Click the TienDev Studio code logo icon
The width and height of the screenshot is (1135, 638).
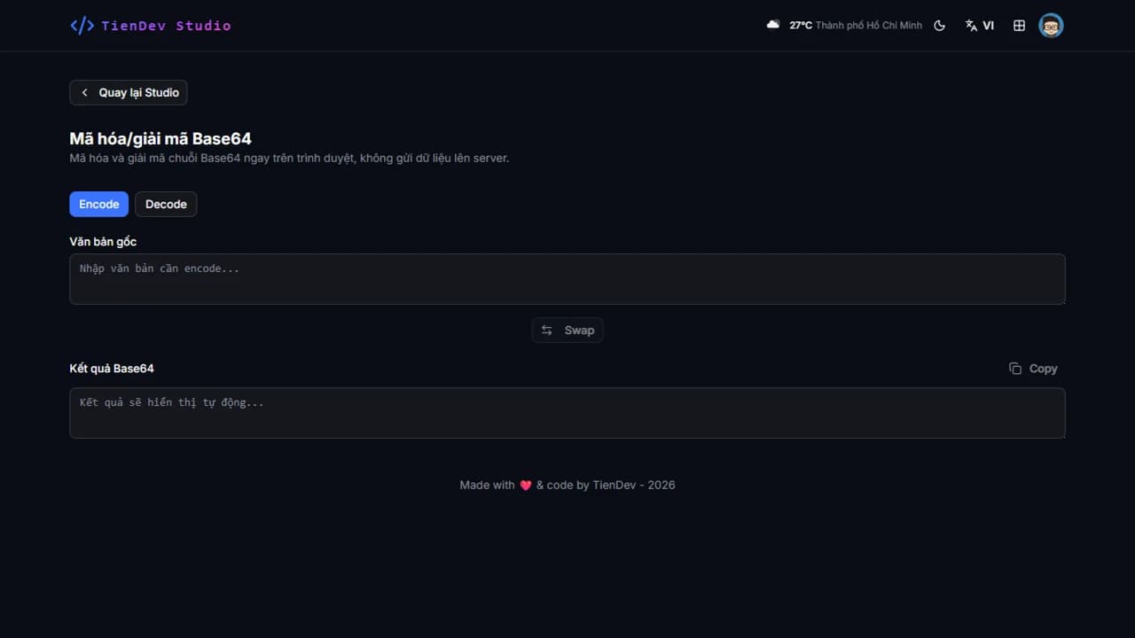pos(81,25)
